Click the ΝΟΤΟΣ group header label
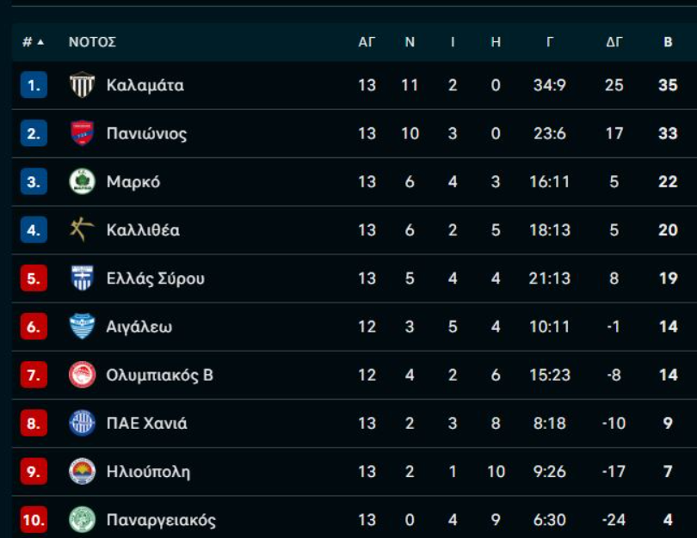The width and height of the screenshot is (697, 538). click(x=92, y=41)
